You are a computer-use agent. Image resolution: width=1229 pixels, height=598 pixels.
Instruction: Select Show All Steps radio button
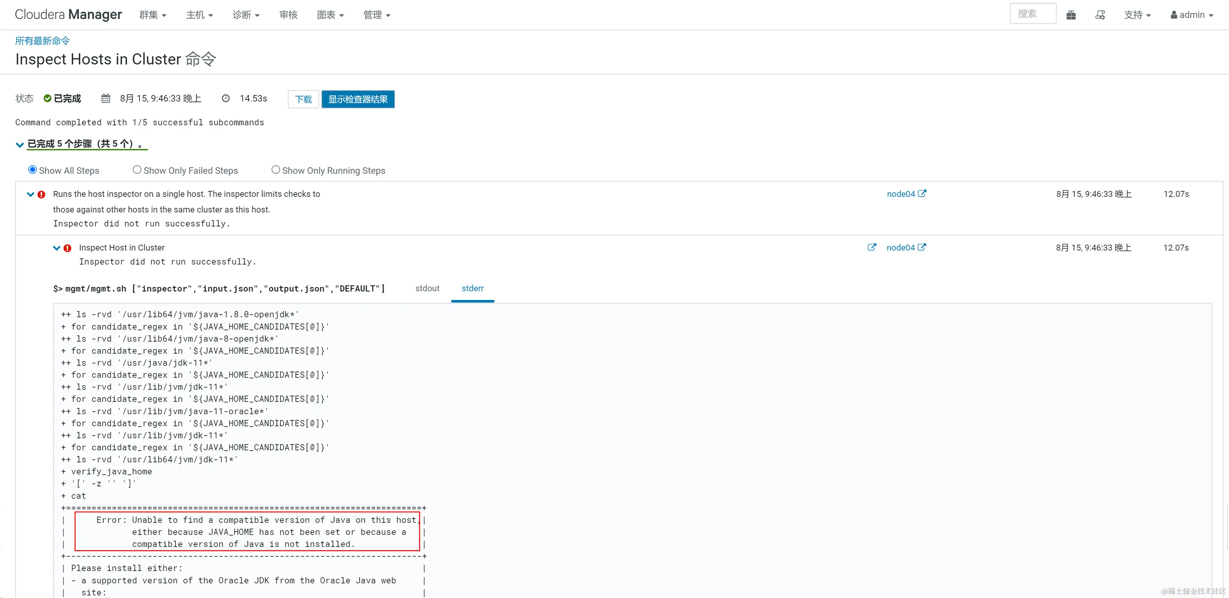click(33, 170)
